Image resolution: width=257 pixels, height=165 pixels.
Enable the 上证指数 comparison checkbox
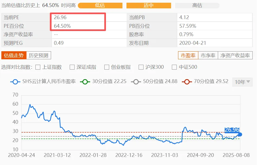(38, 67)
